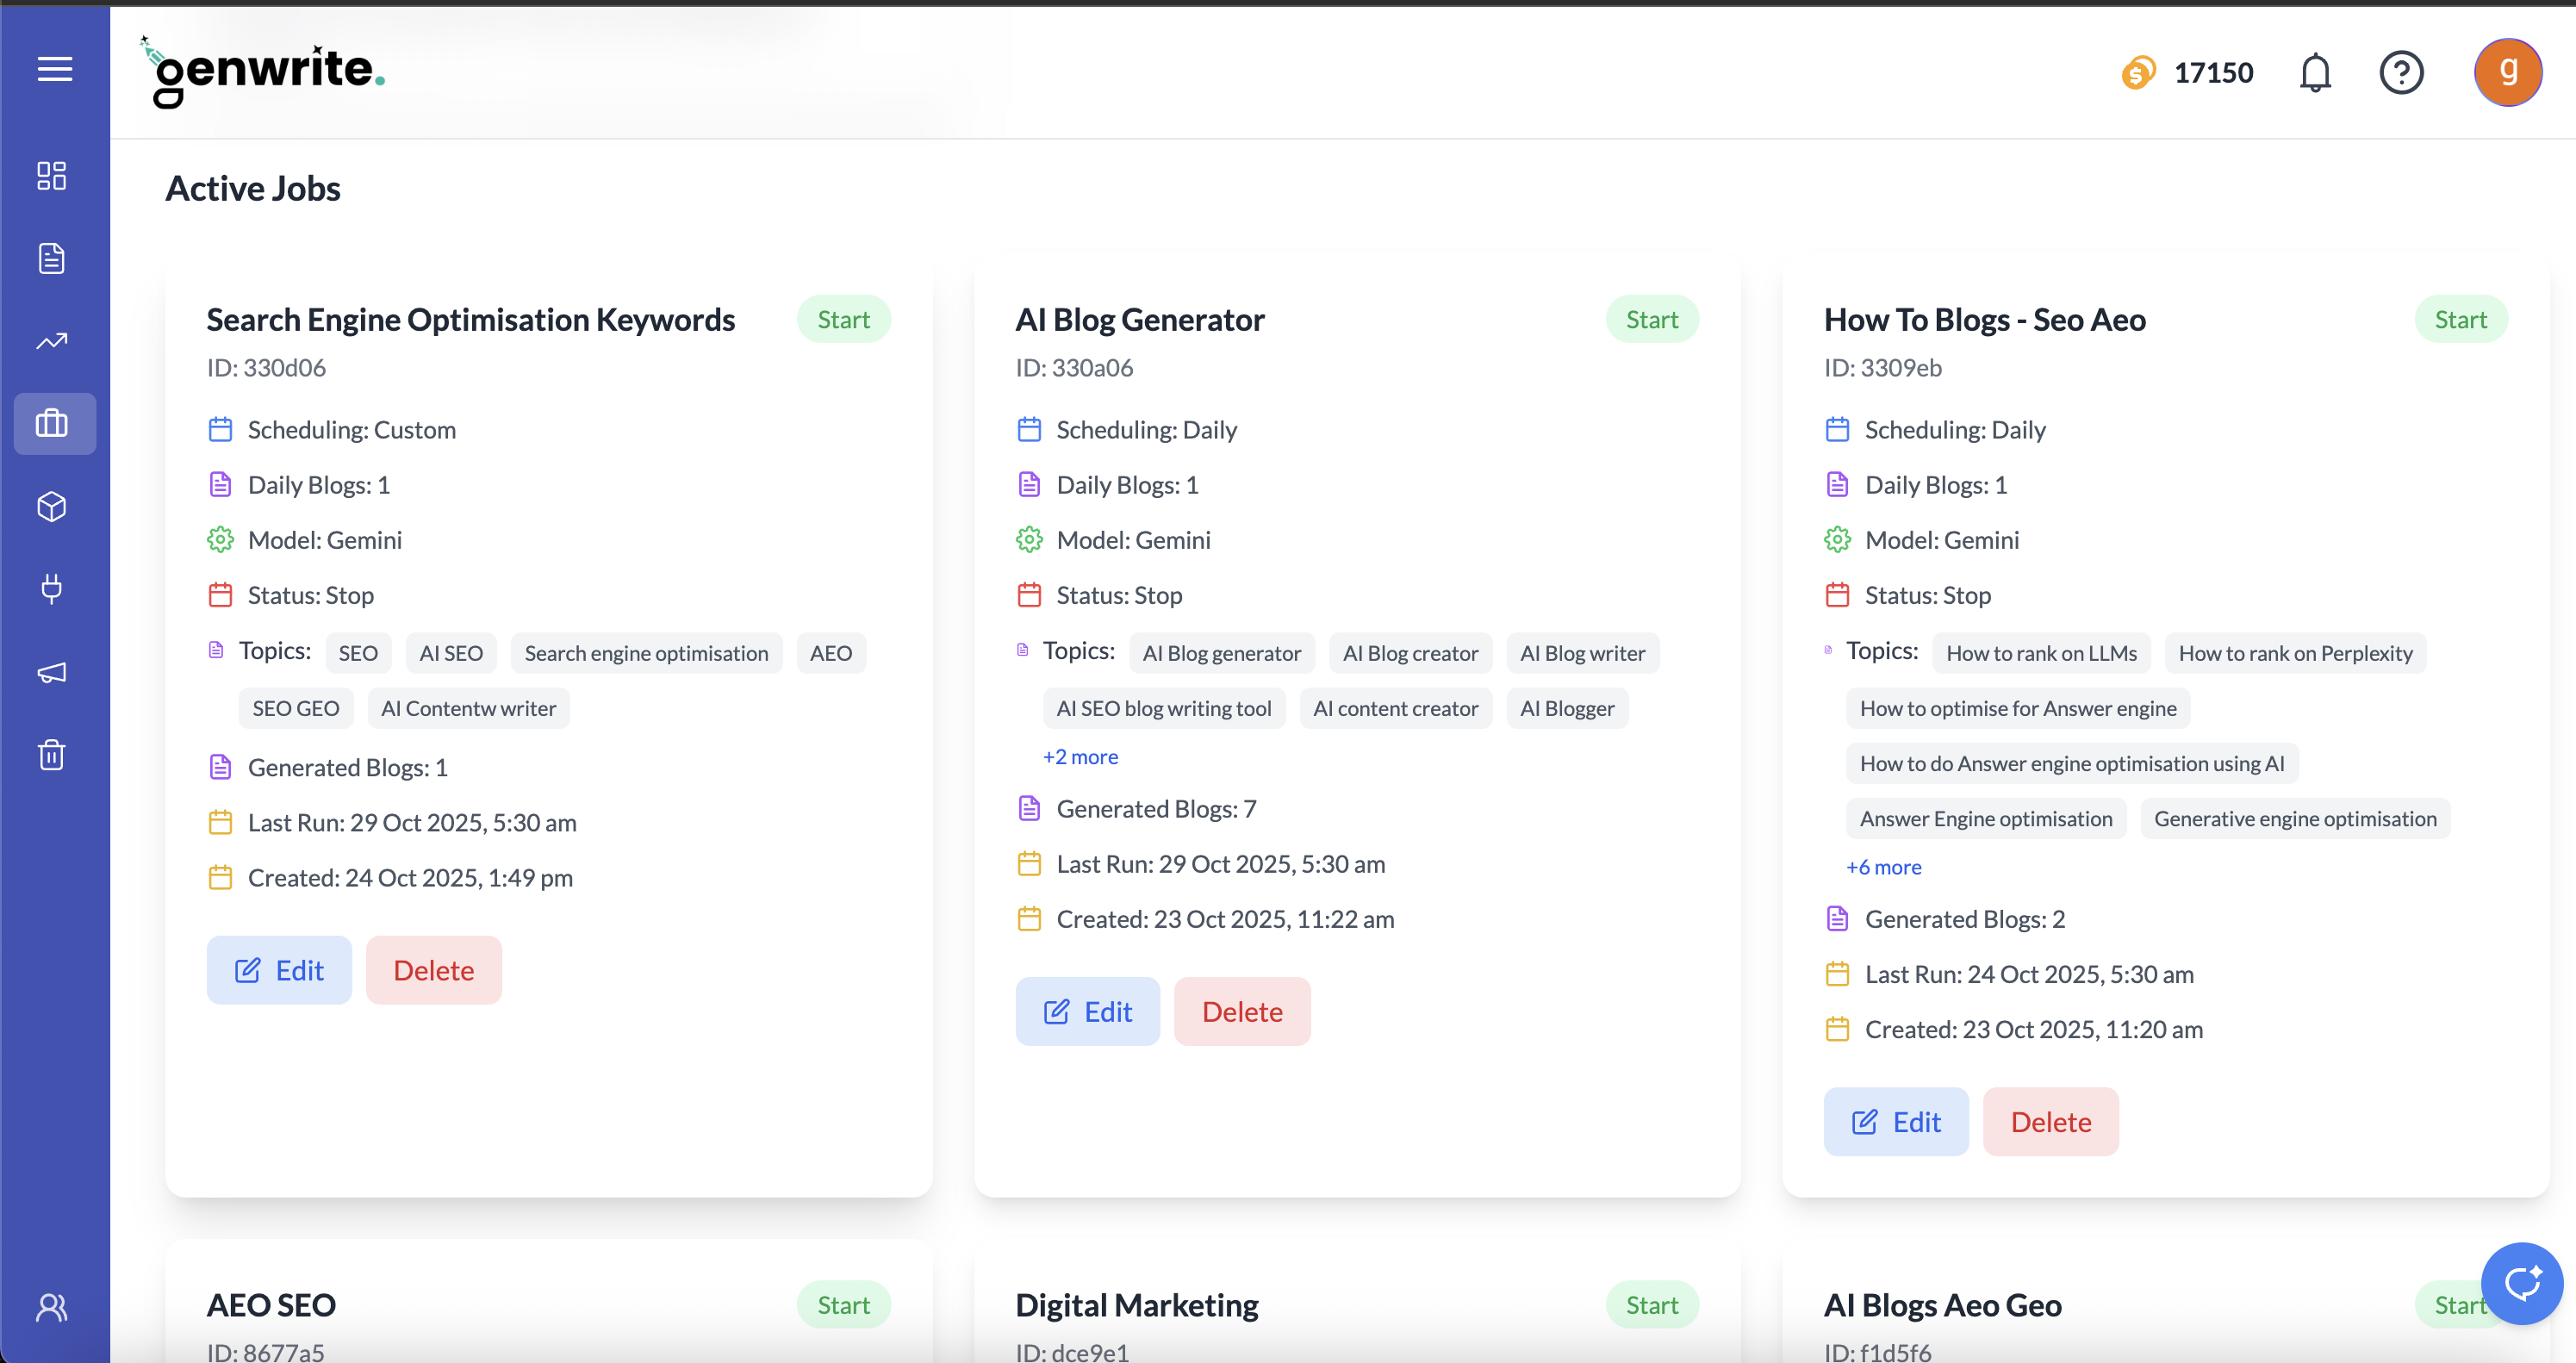Start the AI Blog Generator job

click(x=1652, y=319)
